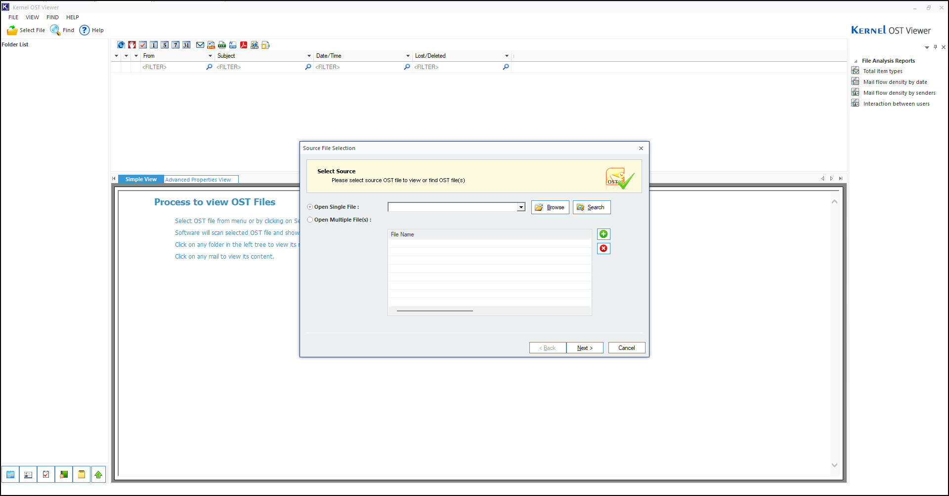The image size is (949, 496).
Task: Open the From column dropdown arrow
Action: coord(210,56)
